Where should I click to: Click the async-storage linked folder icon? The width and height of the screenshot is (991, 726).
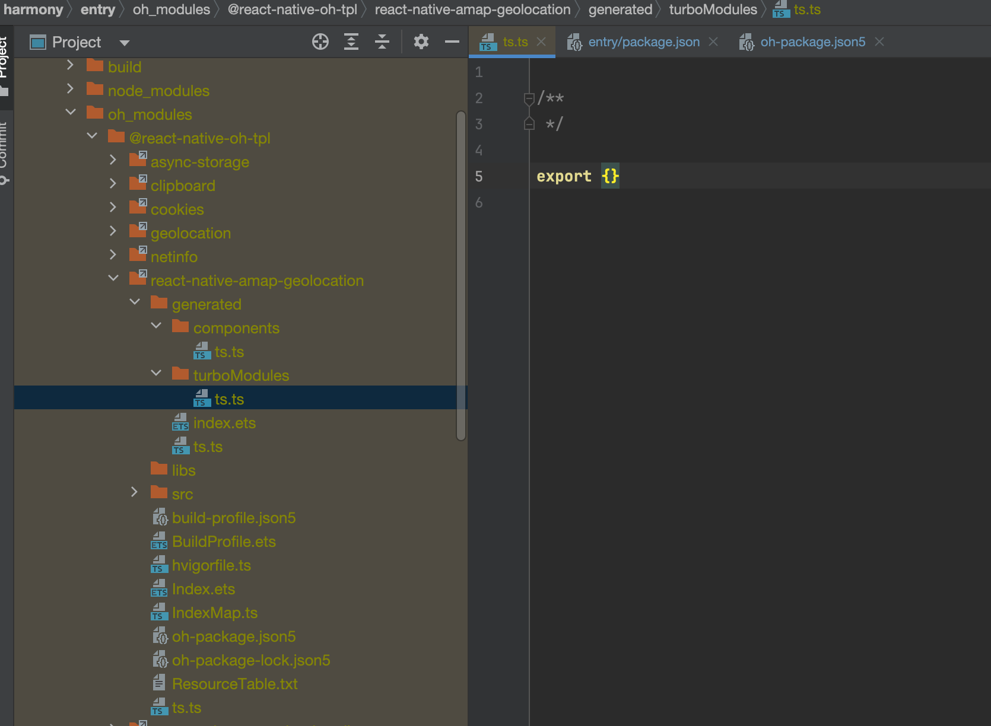[x=138, y=159]
